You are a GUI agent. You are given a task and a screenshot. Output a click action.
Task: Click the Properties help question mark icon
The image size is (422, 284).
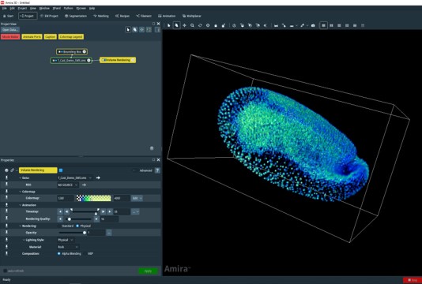pos(157,170)
